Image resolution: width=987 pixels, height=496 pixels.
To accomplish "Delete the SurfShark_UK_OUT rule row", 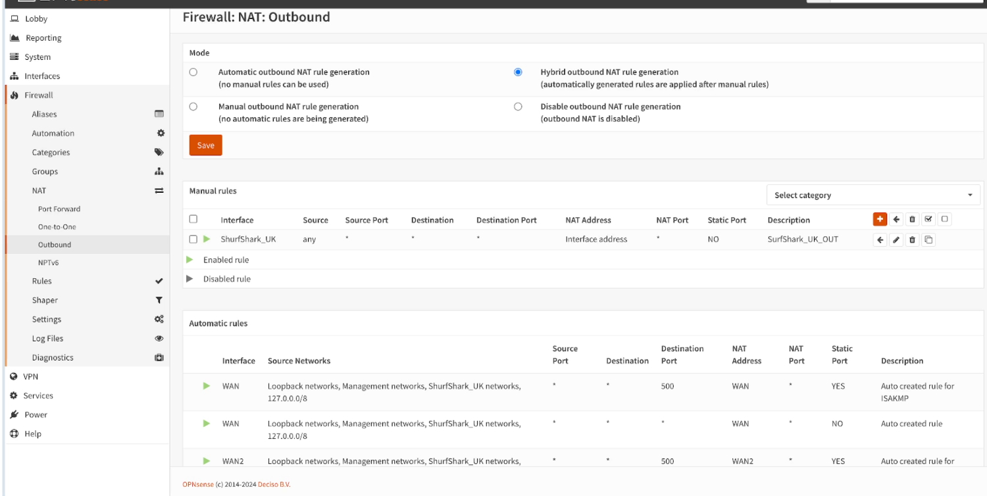I will tap(912, 240).
